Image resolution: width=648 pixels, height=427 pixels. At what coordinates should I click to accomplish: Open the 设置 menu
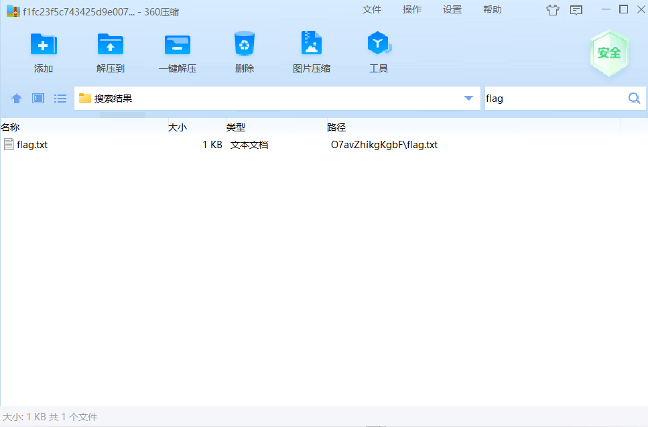(452, 9)
